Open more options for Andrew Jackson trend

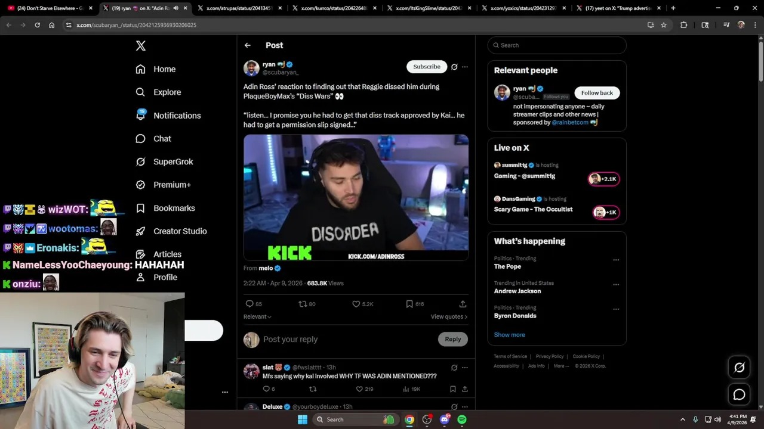click(616, 285)
